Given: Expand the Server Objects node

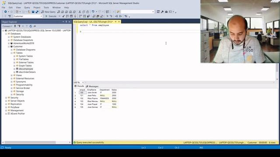Looking at the screenshot, I should click(6, 101).
